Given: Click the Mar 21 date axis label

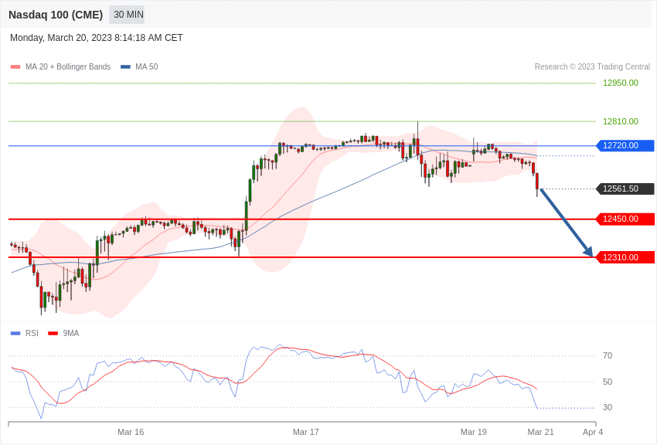Looking at the screenshot, I should 540,432.
